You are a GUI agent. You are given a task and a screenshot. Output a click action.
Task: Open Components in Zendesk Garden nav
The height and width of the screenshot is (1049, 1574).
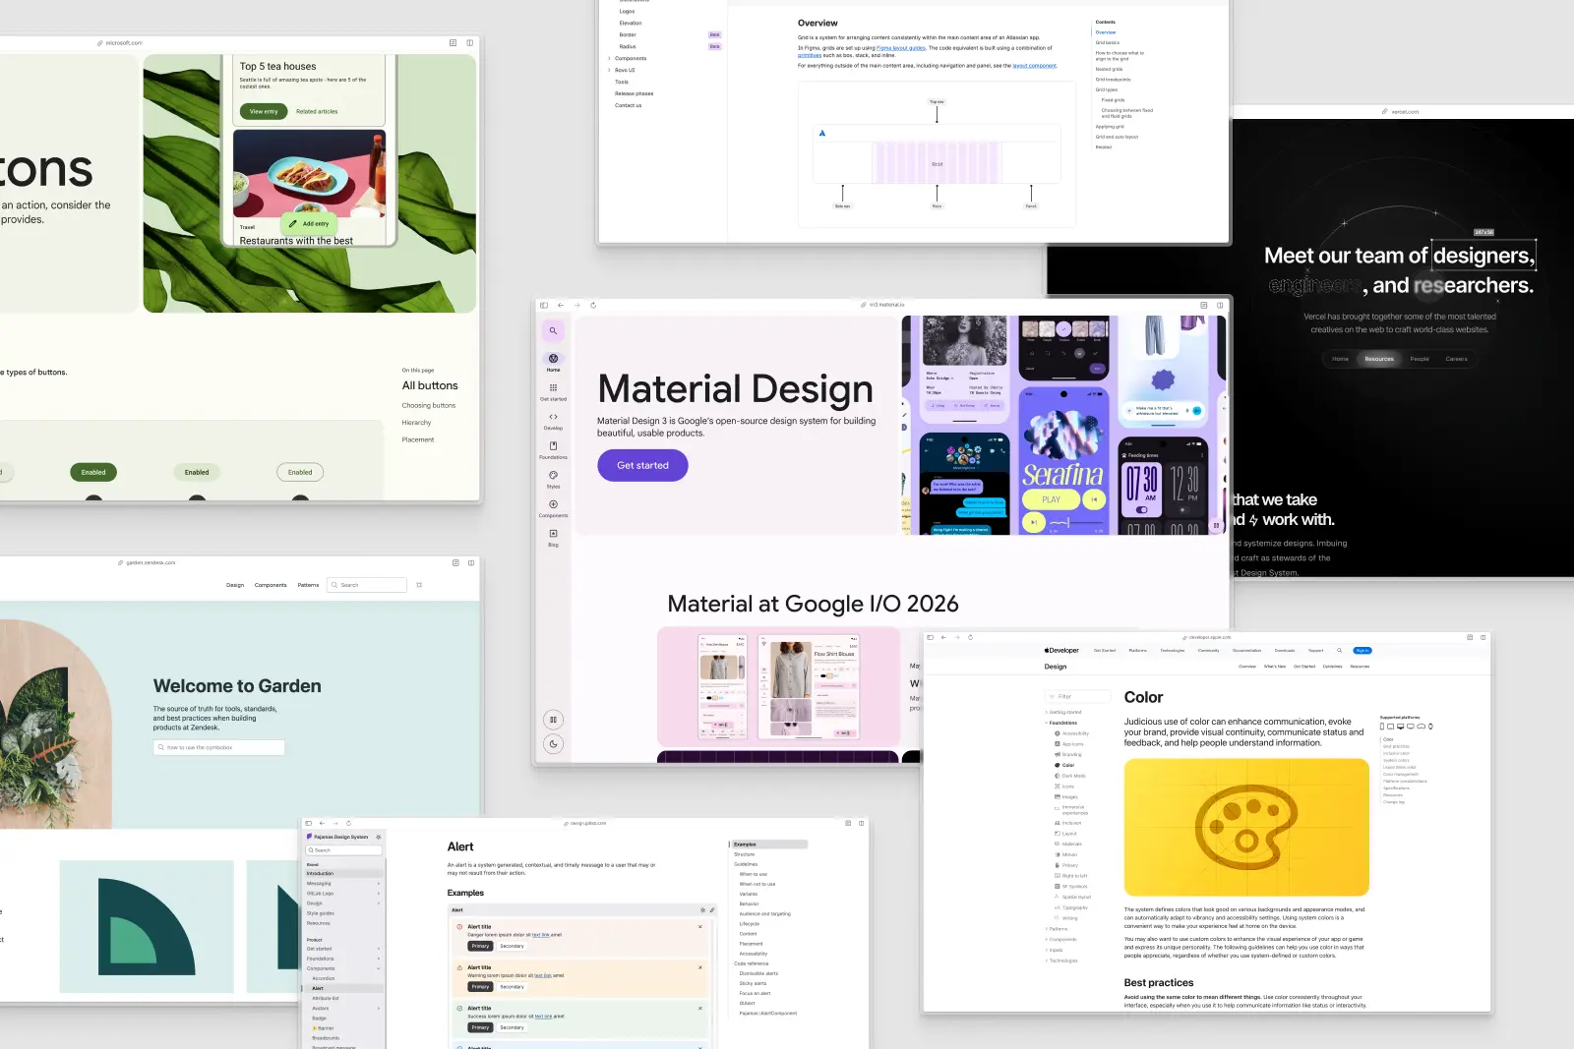click(x=271, y=585)
